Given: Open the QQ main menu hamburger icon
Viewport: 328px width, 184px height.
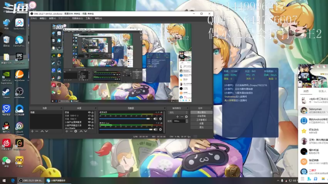Looking at the screenshot, I should 303,179.
